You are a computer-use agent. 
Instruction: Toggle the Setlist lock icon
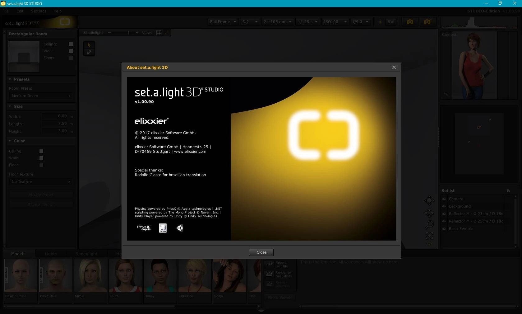508,191
